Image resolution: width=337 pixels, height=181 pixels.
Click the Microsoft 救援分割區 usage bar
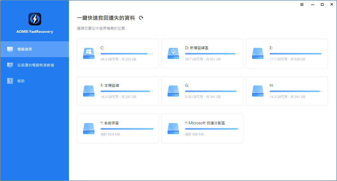tap(212, 129)
